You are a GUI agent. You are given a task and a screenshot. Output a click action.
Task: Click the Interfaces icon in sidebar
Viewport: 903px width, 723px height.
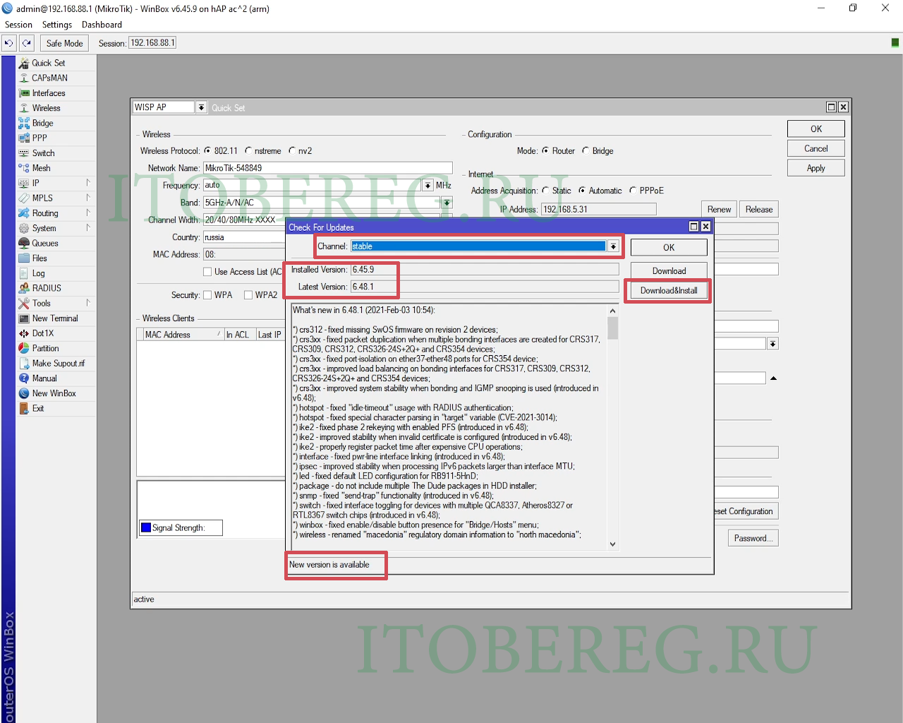(x=24, y=93)
